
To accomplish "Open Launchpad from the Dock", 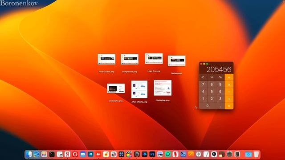I will 44,154.
